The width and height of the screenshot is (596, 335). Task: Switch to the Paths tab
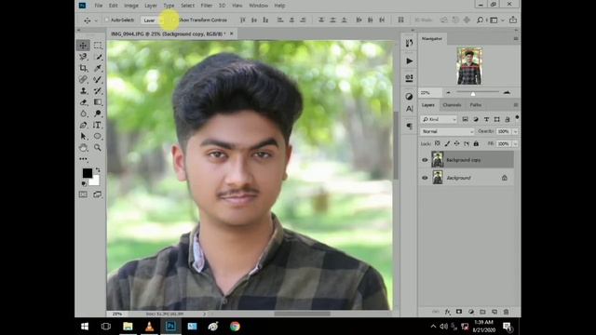pyautogui.click(x=476, y=105)
